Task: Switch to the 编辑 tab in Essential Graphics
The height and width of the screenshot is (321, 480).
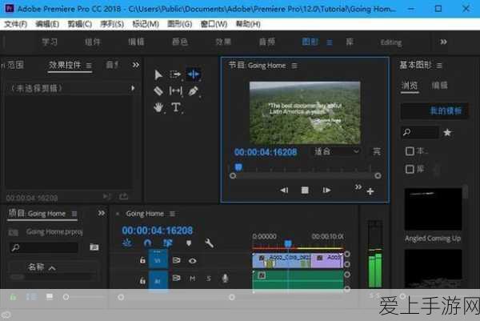Action: (x=439, y=85)
